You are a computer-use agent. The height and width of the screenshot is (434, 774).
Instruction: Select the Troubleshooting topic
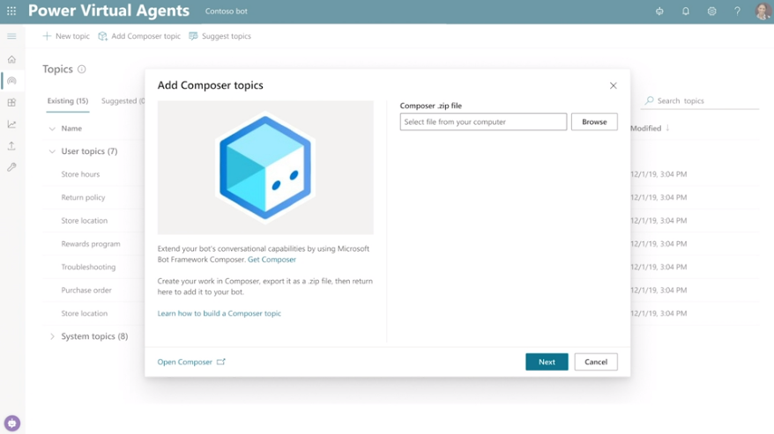(x=88, y=267)
